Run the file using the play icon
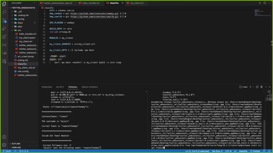The height and width of the screenshot is (153, 273). pos(260,3)
